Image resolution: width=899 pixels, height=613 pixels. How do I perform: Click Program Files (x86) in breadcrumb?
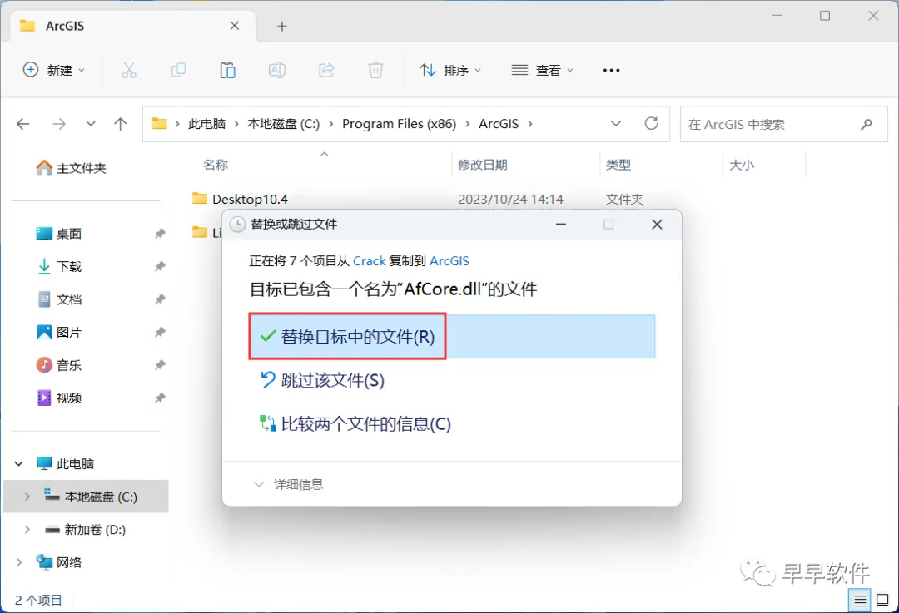(x=399, y=124)
